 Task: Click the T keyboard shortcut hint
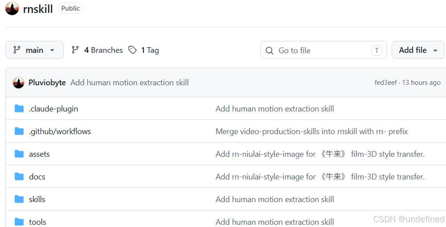376,51
